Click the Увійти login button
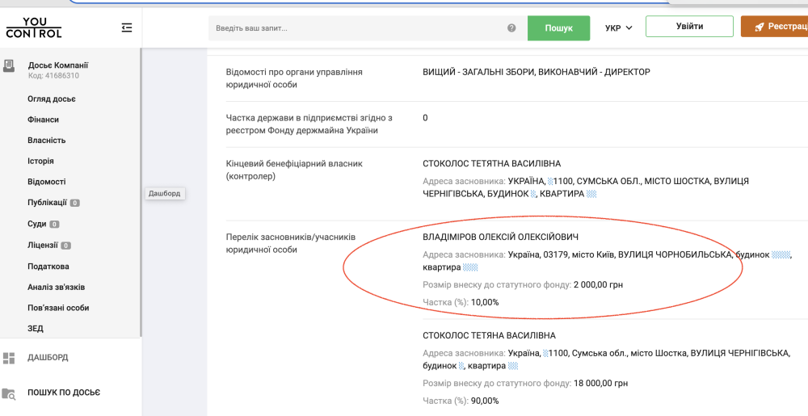Screen dimensions: 808x416 pos(689,27)
